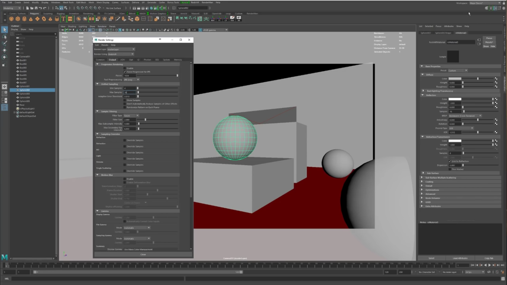The width and height of the screenshot is (507, 285).
Task: Select Sphere003 in the Outliner
Action: point(25,94)
